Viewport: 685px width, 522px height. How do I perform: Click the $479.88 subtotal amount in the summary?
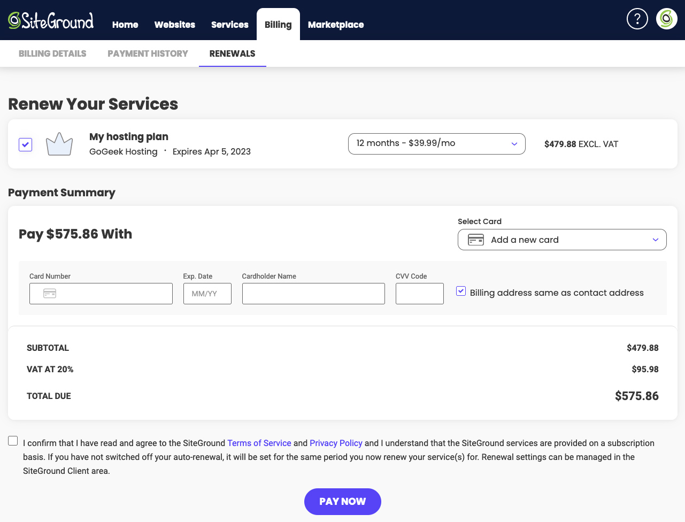coord(643,348)
